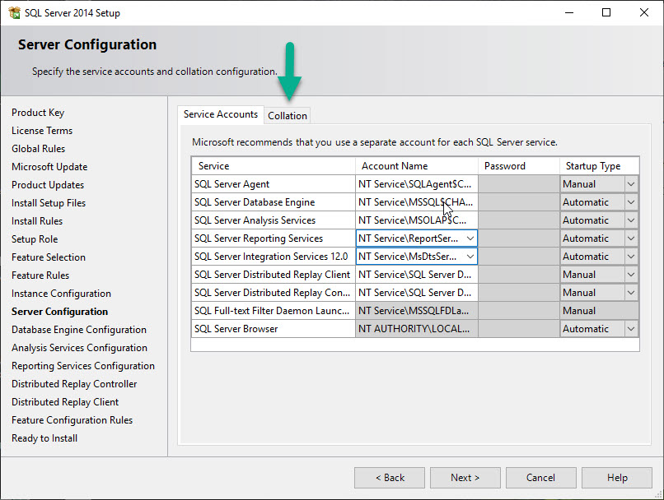Select Account Name for SQL Server Database Engine
The image size is (664, 500).
(417, 202)
